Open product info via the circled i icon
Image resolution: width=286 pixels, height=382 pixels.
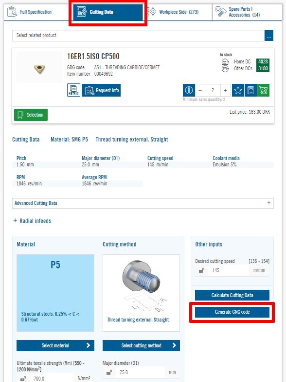point(189,90)
